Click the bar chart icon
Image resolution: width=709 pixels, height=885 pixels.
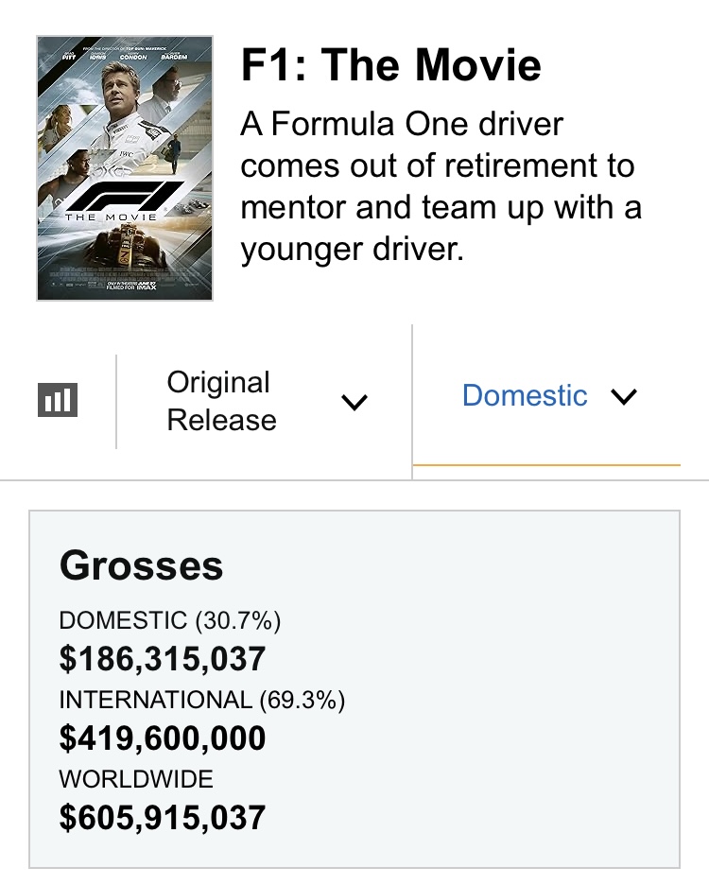[x=58, y=401]
